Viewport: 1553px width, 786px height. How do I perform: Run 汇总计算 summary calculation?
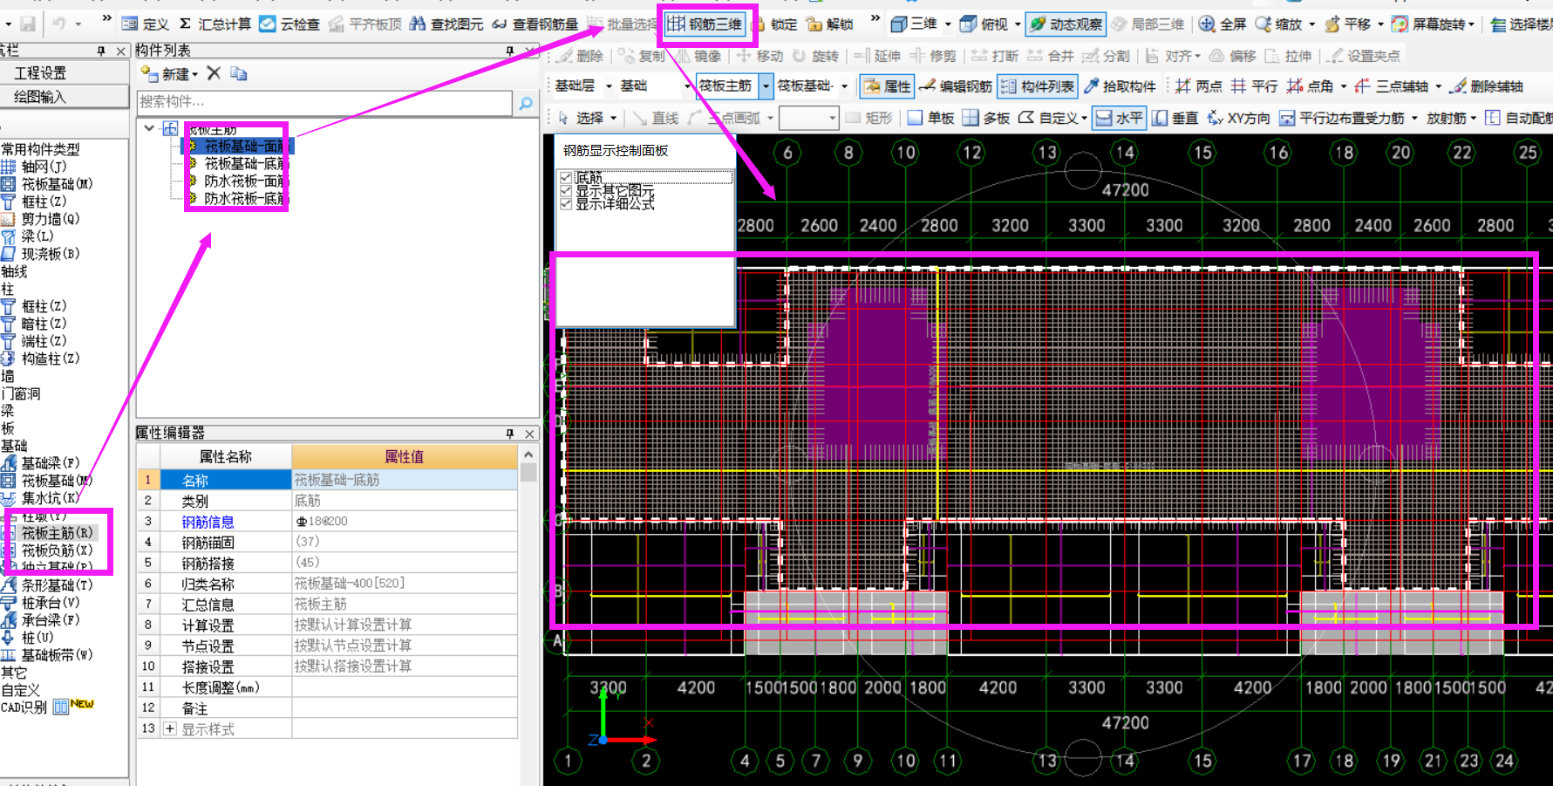(215, 24)
